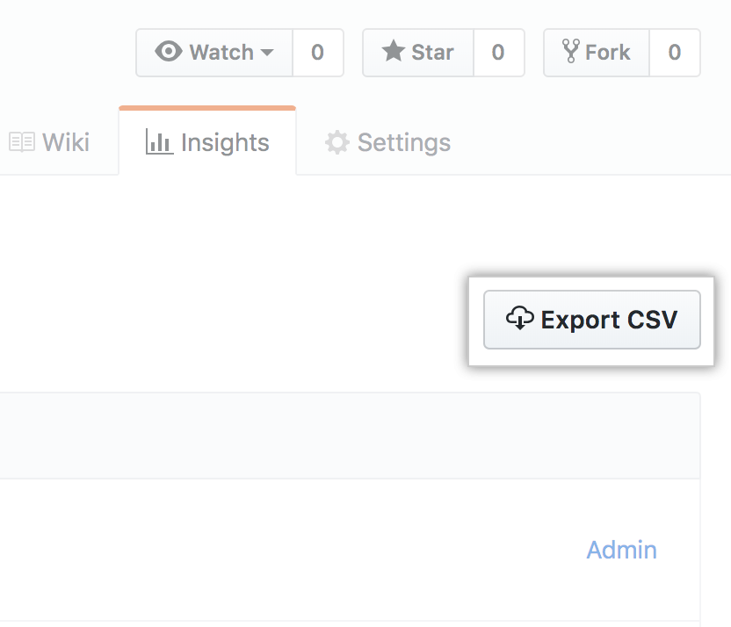Click the gear icon beside Settings
Image resolution: width=731 pixels, height=627 pixels.
337,142
